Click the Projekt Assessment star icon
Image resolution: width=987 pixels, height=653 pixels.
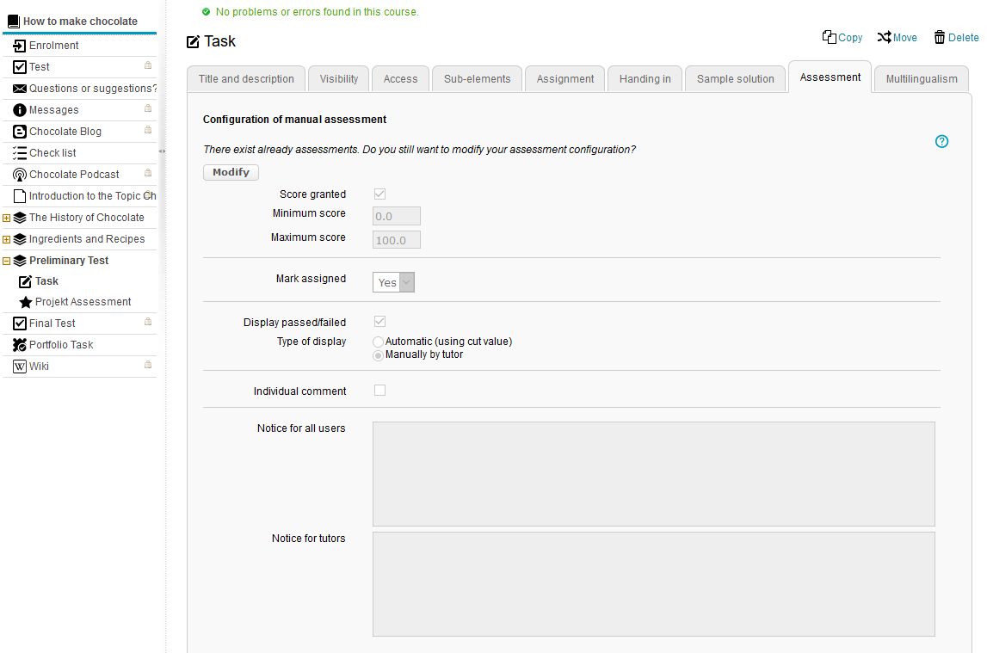(26, 302)
